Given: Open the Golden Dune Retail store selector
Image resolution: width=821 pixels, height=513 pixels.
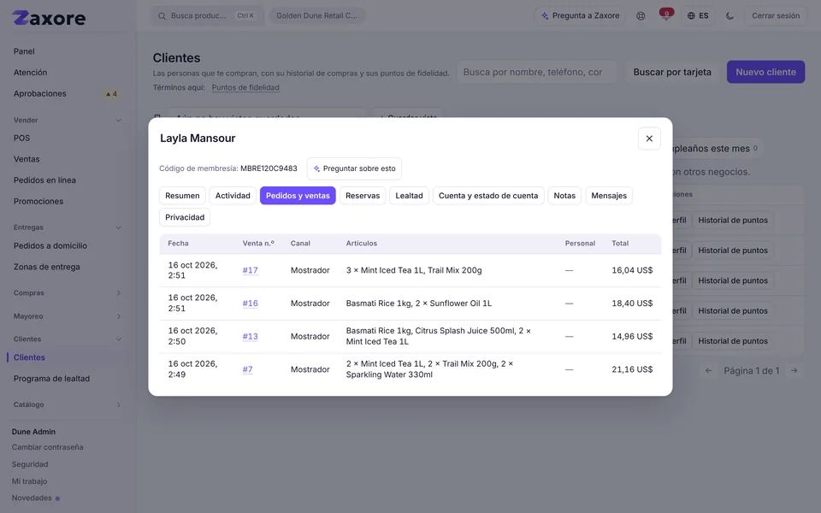Looking at the screenshot, I should click(x=316, y=15).
